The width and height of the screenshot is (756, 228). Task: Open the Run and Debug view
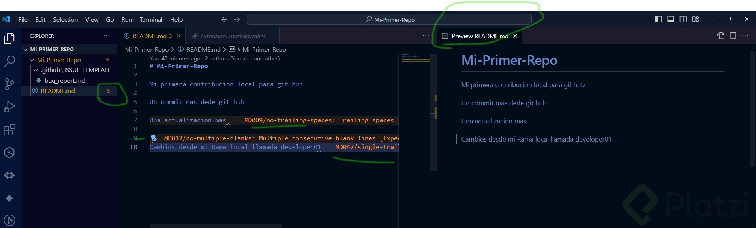click(9, 107)
